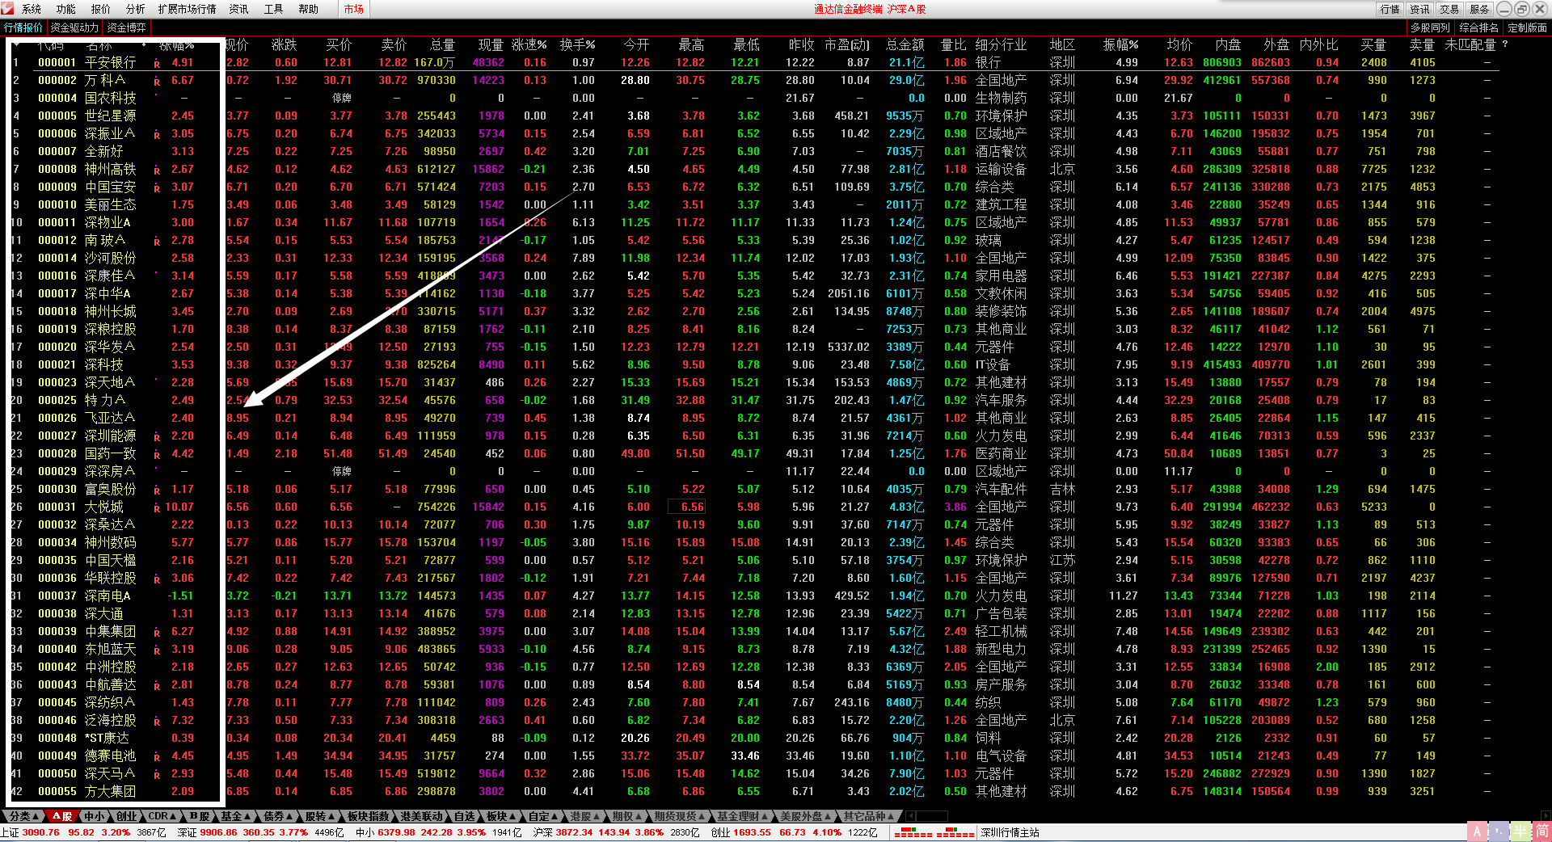This screenshot has width=1552, height=842.
Task: Sort by the 振幅% column header
Action: [x=1121, y=45]
